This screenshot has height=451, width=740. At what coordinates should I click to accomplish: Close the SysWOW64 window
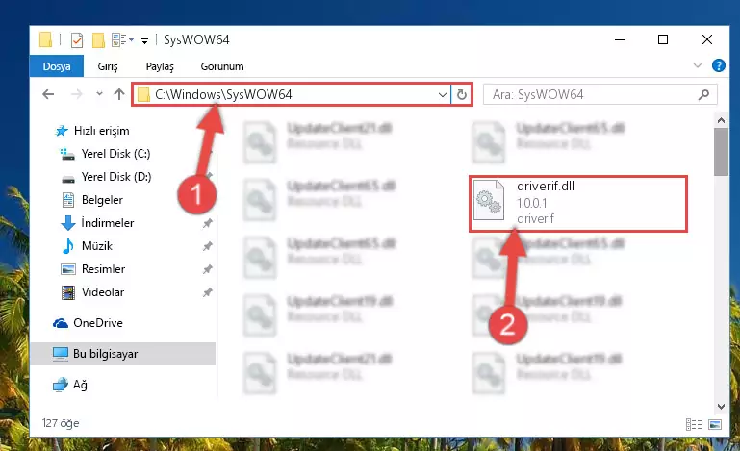[x=707, y=39]
